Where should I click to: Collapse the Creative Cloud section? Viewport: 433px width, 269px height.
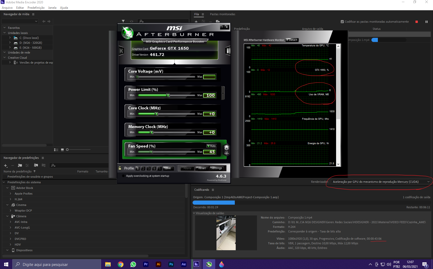pos(4,57)
